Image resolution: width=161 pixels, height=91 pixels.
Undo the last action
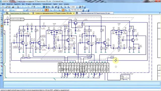(x=38, y=7)
